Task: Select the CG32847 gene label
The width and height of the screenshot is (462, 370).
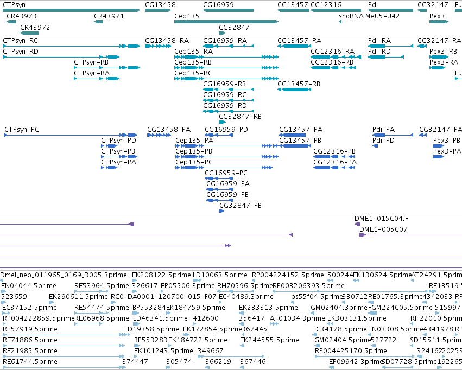Action: click(x=234, y=27)
